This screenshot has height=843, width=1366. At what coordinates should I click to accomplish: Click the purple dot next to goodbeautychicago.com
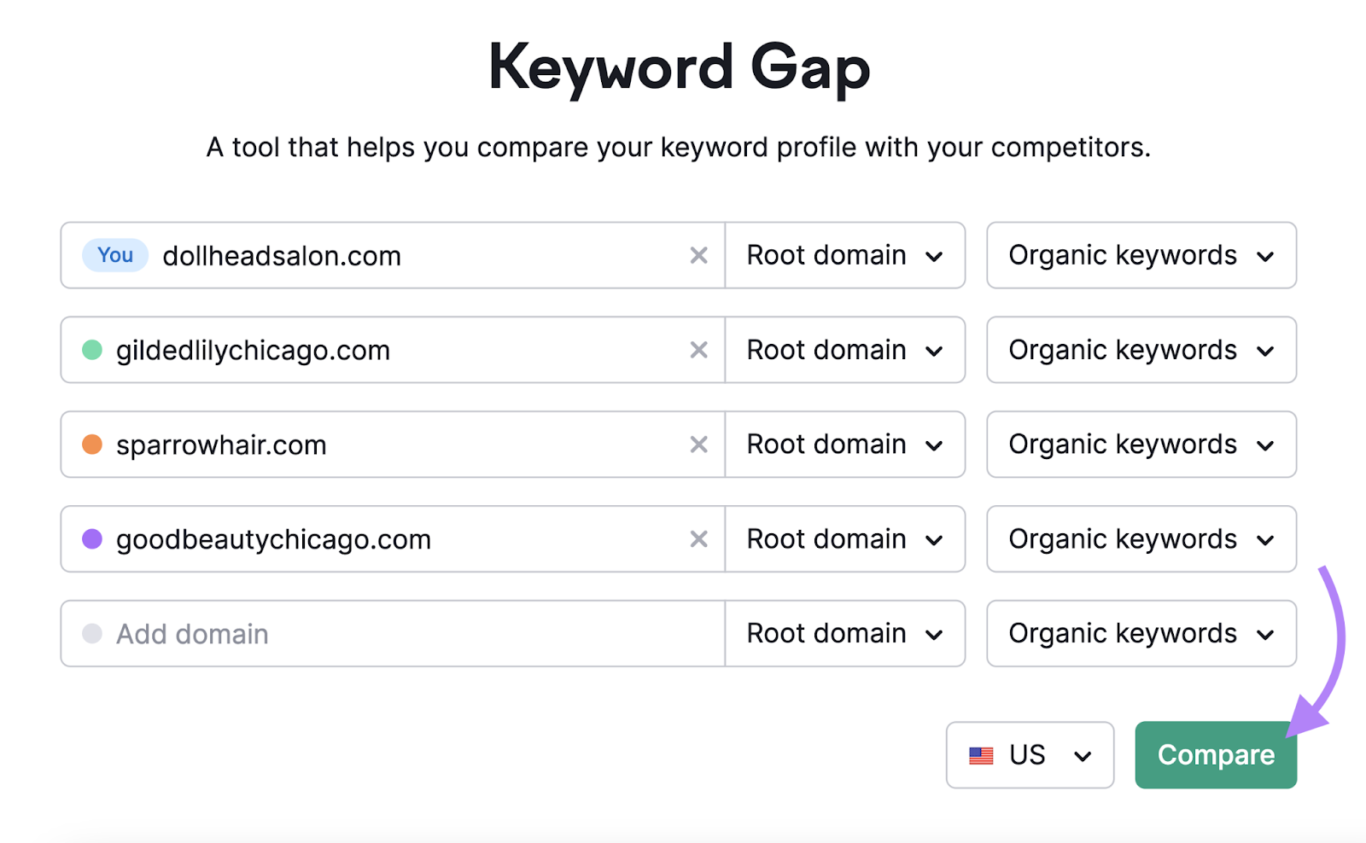[91, 538]
